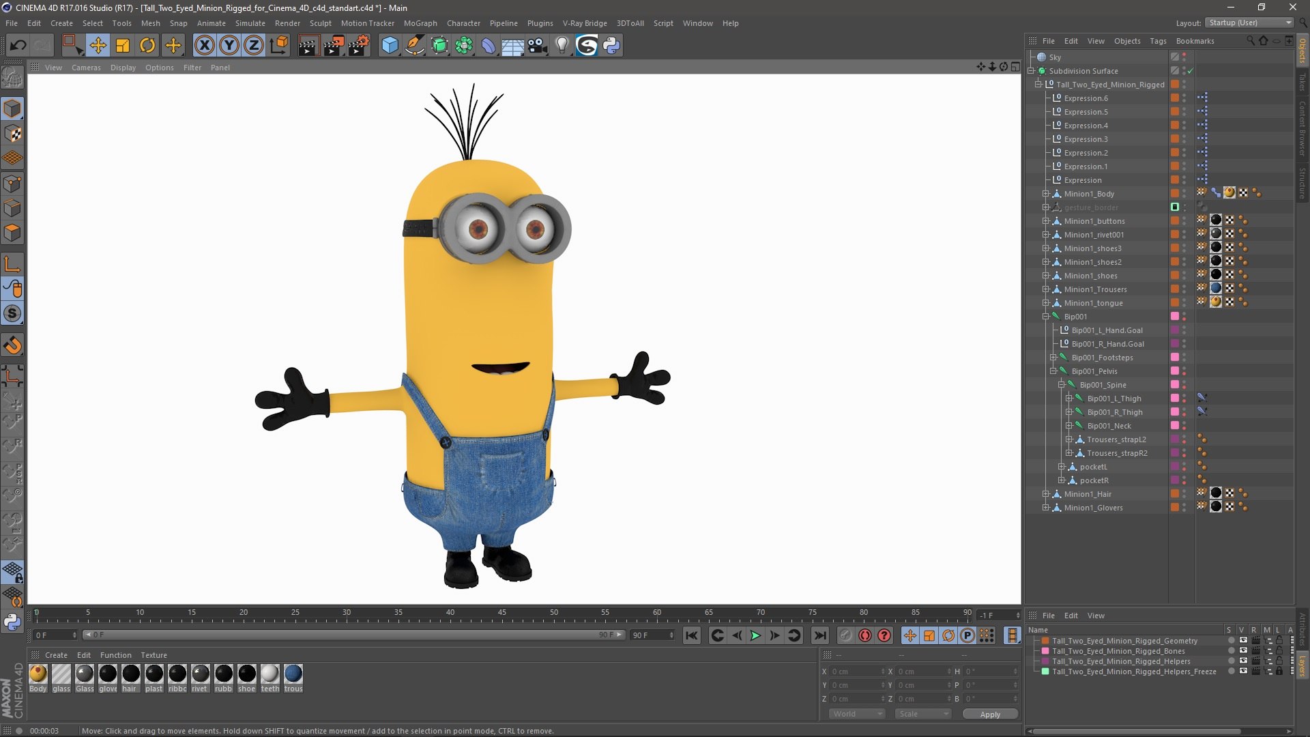Open the Scale dropdown in coordinates

[x=923, y=714]
